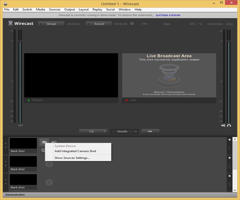Mute the live output speaker icon
This screenshot has height=200, width=240.
coord(223,126)
